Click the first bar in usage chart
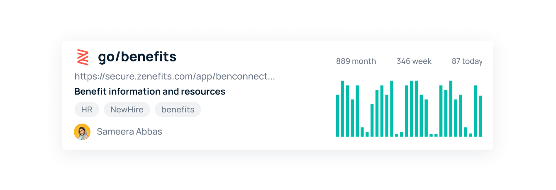This screenshot has width=556, height=190. click(x=338, y=116)
